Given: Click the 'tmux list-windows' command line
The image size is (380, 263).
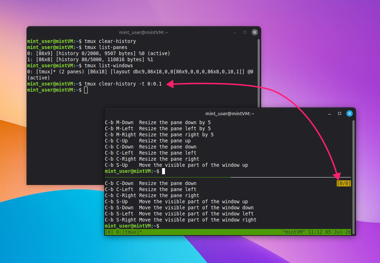Looking at the screenshot, I should click(x=108, y=66).
